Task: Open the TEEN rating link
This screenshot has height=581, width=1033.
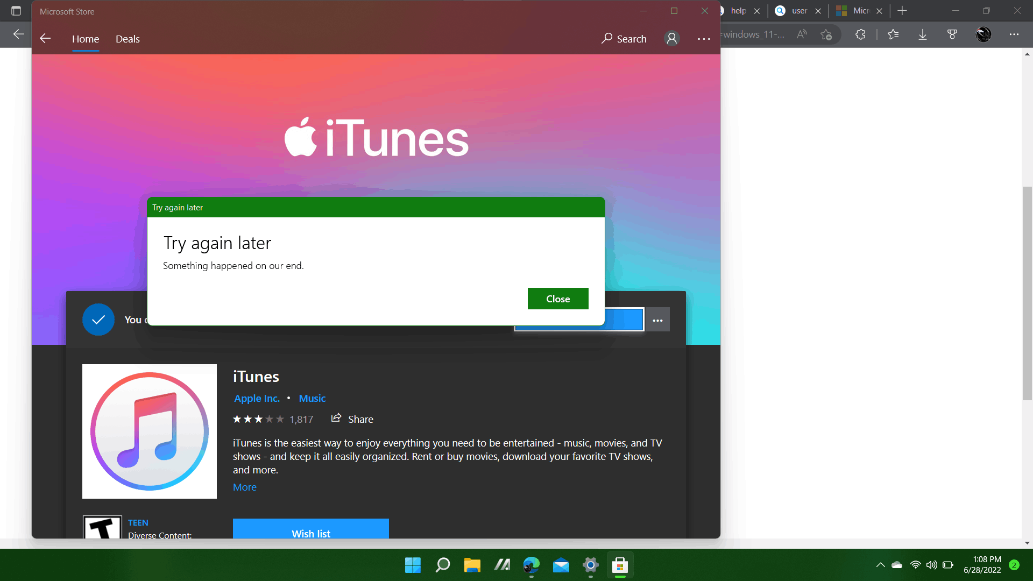Action: coord(138,522)
